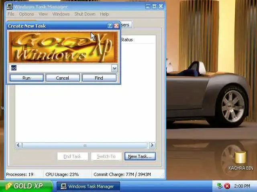Click the New Task... button
The width and height of the screenshot is (257, 192).
(140, 156)
